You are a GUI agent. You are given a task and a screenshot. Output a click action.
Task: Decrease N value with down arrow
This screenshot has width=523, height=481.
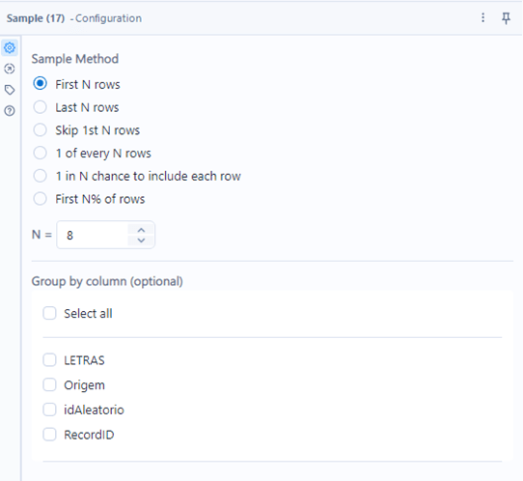point(141,240)
